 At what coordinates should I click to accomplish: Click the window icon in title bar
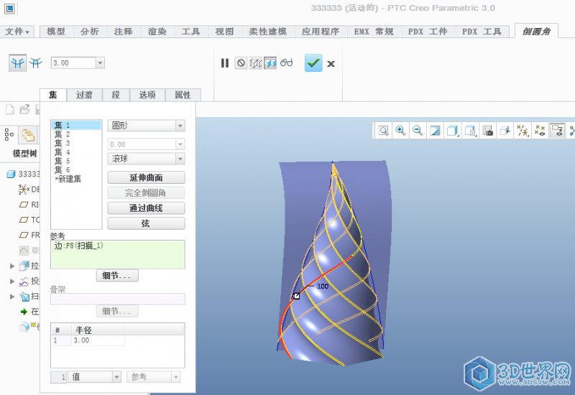9,8
